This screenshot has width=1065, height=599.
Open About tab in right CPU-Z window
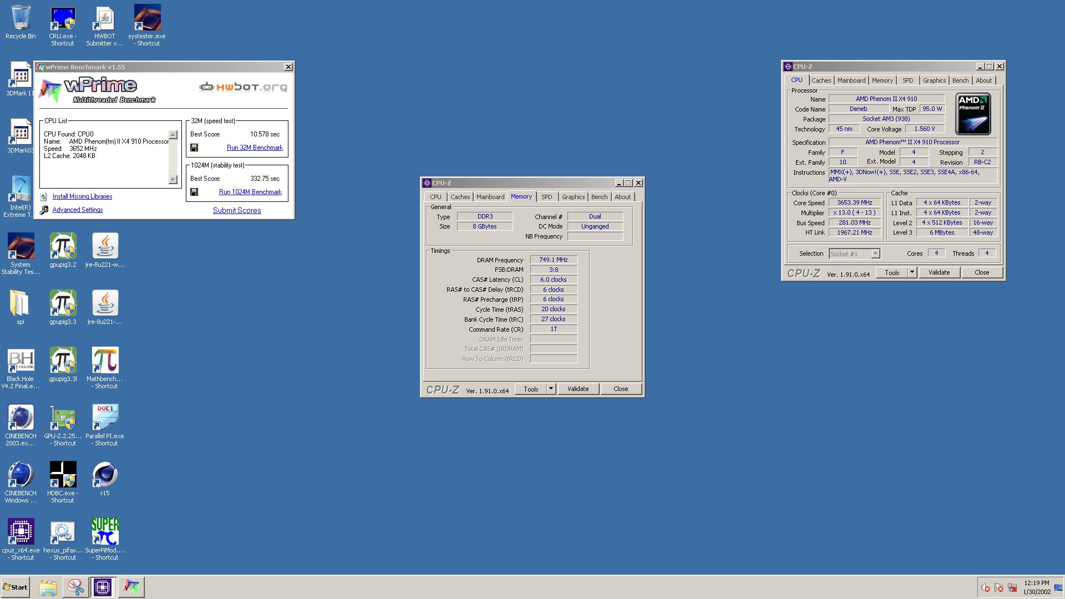coord(983,80)
